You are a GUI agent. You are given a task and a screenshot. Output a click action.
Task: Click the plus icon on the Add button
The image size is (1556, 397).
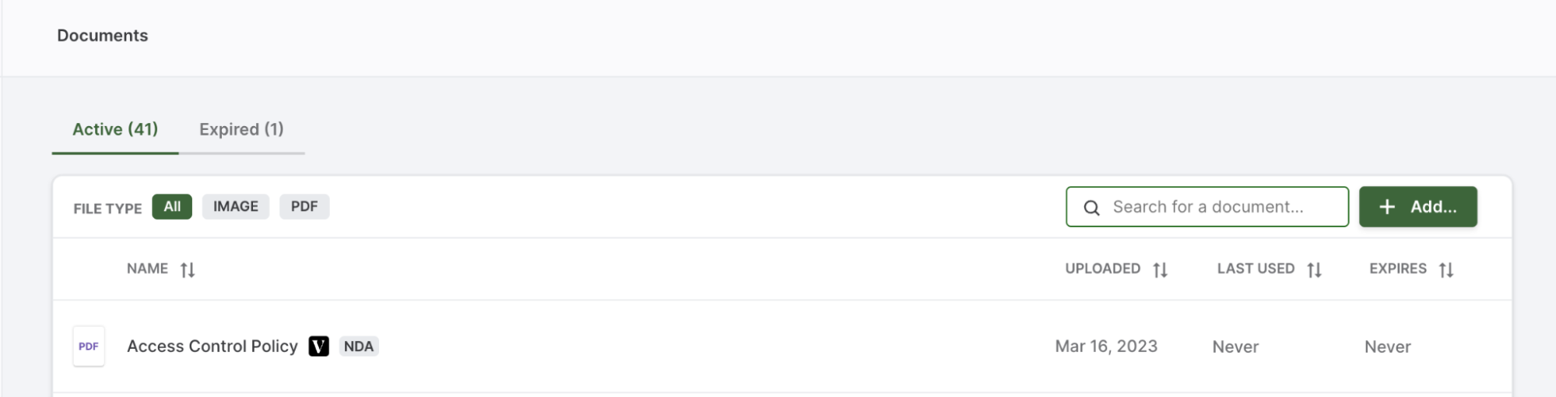pyautogui.click(x=1387, y=207)
